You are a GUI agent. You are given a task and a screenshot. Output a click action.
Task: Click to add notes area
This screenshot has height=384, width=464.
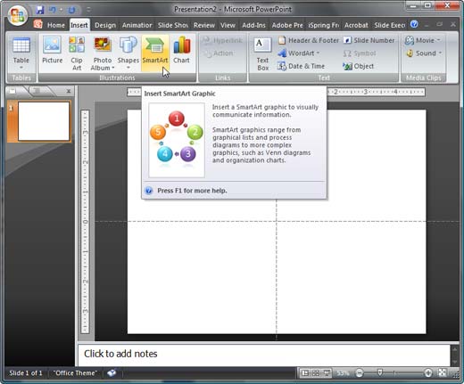264,355
